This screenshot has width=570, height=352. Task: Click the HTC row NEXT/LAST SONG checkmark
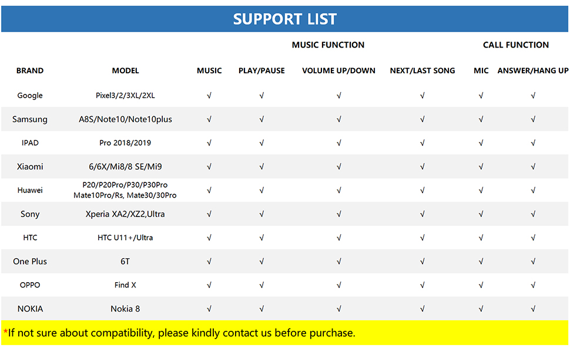tap(423, 238)
